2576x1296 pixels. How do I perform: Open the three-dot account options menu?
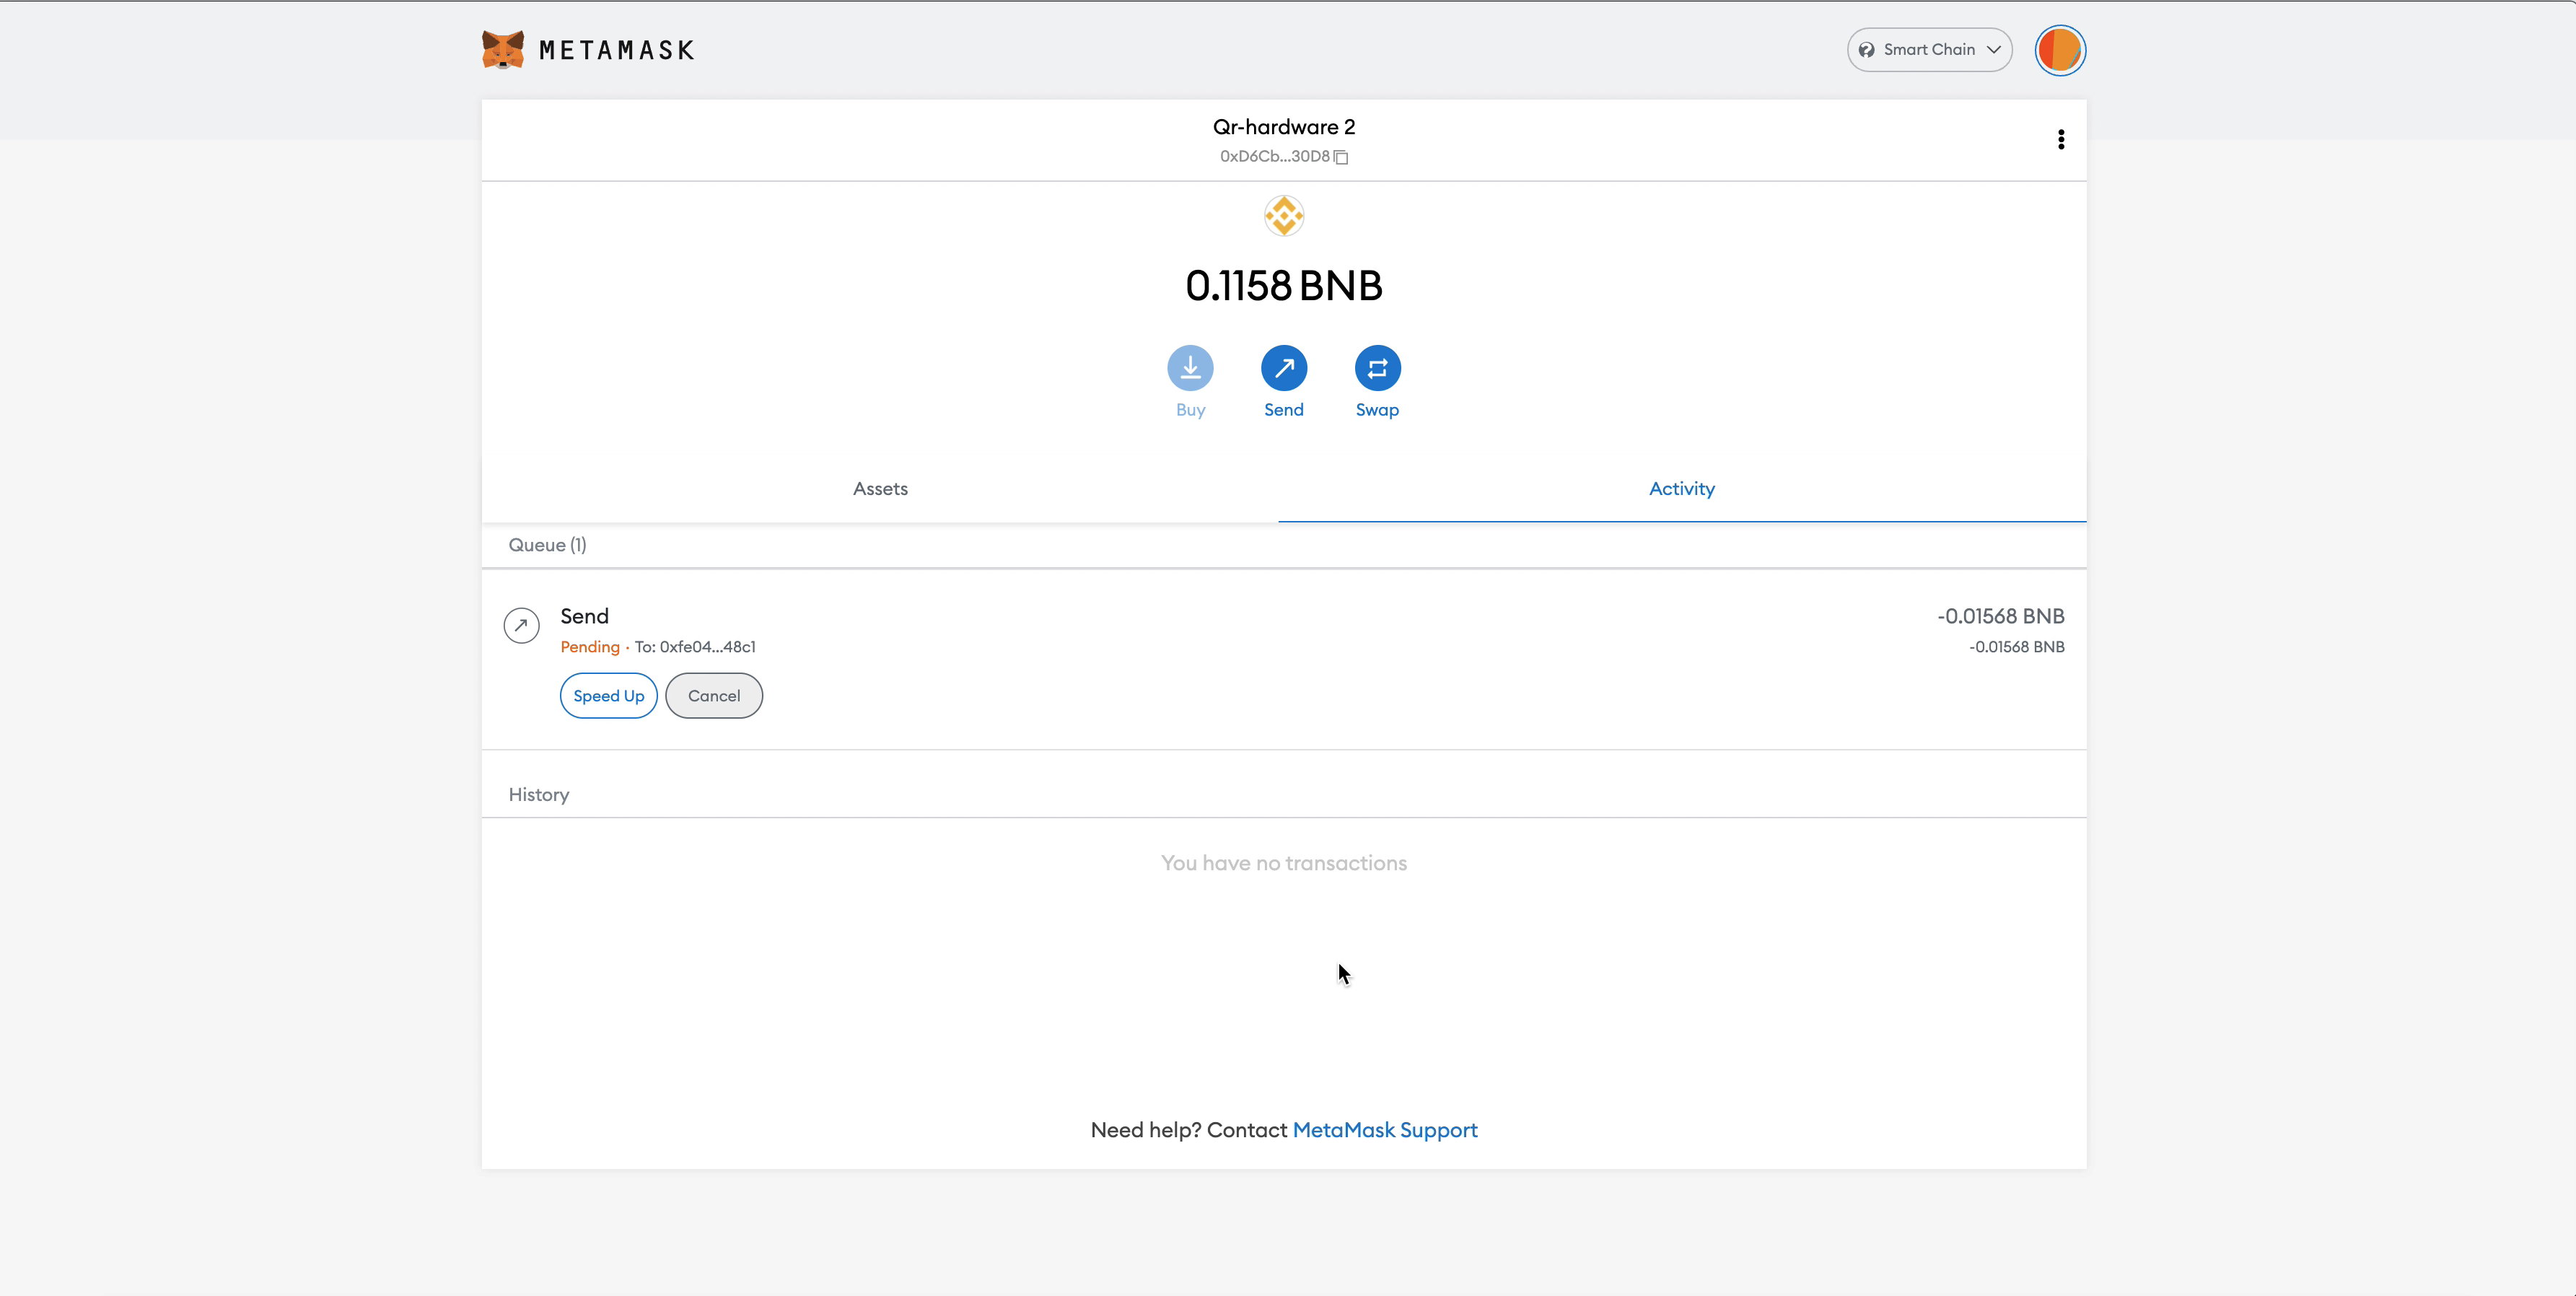point(2061,140)
